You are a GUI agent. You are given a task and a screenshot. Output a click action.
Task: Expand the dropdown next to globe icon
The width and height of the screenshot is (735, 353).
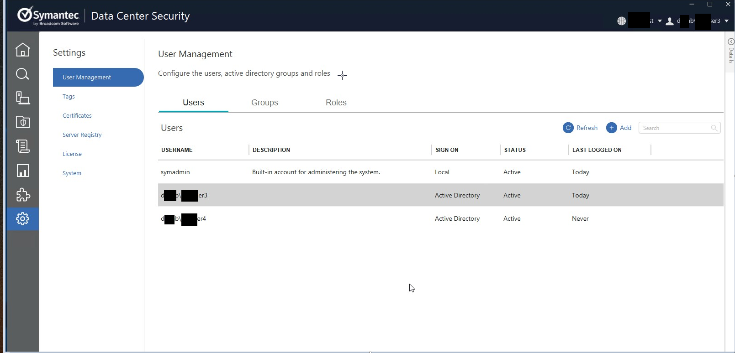[x=660, y=21]
